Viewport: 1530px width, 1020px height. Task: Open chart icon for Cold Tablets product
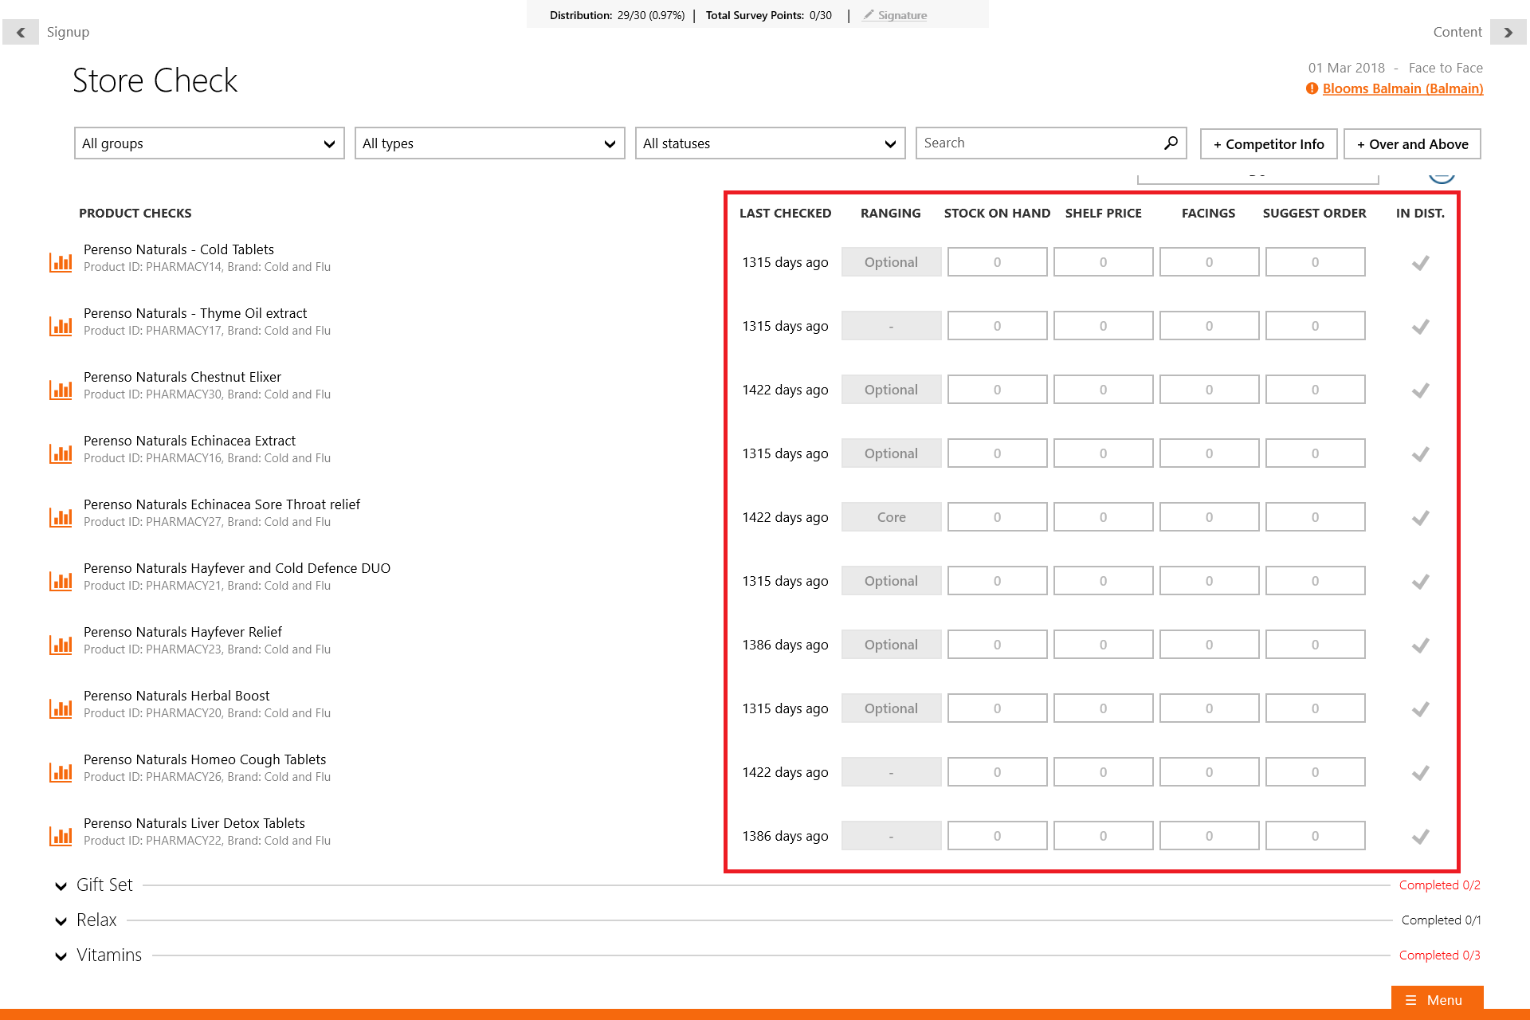[x=61, y=262]
